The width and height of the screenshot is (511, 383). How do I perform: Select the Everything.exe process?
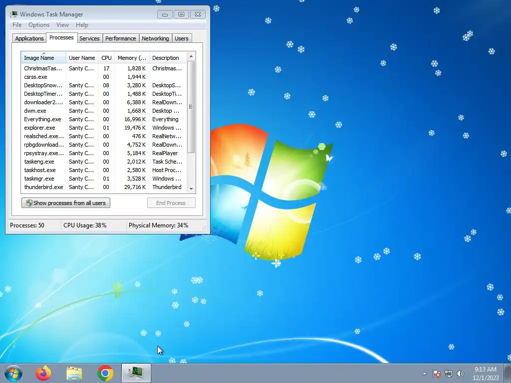(x=104, y=119)
